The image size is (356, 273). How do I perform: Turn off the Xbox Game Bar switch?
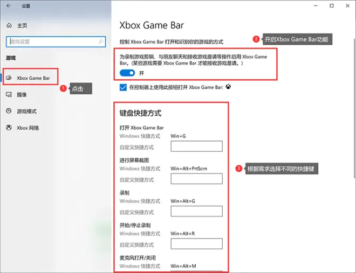(x=127, y=73)
